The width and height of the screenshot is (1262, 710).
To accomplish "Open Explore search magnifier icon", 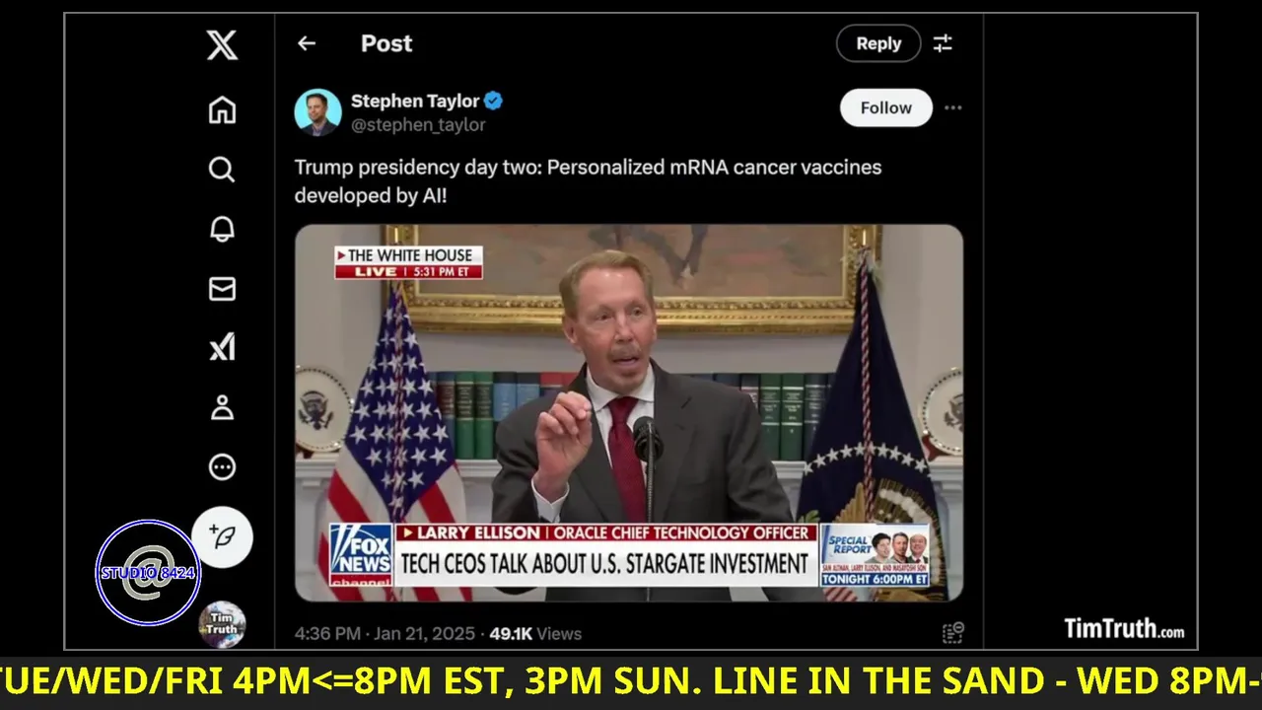I will coord(222,170).
